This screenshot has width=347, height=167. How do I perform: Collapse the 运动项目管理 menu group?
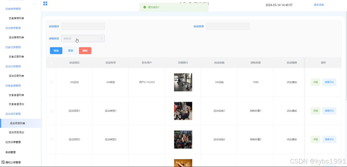point(13,114)
